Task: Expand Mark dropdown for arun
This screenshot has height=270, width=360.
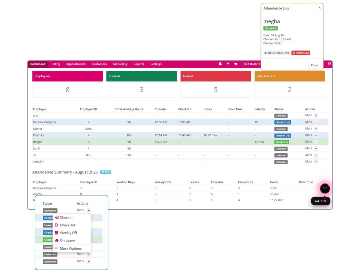Action: coord(316,115)
